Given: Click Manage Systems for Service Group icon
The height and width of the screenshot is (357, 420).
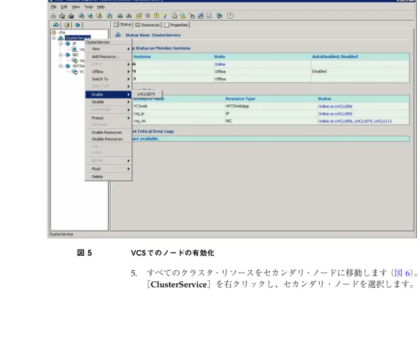Looking at the screenshot, I should 110,16.
